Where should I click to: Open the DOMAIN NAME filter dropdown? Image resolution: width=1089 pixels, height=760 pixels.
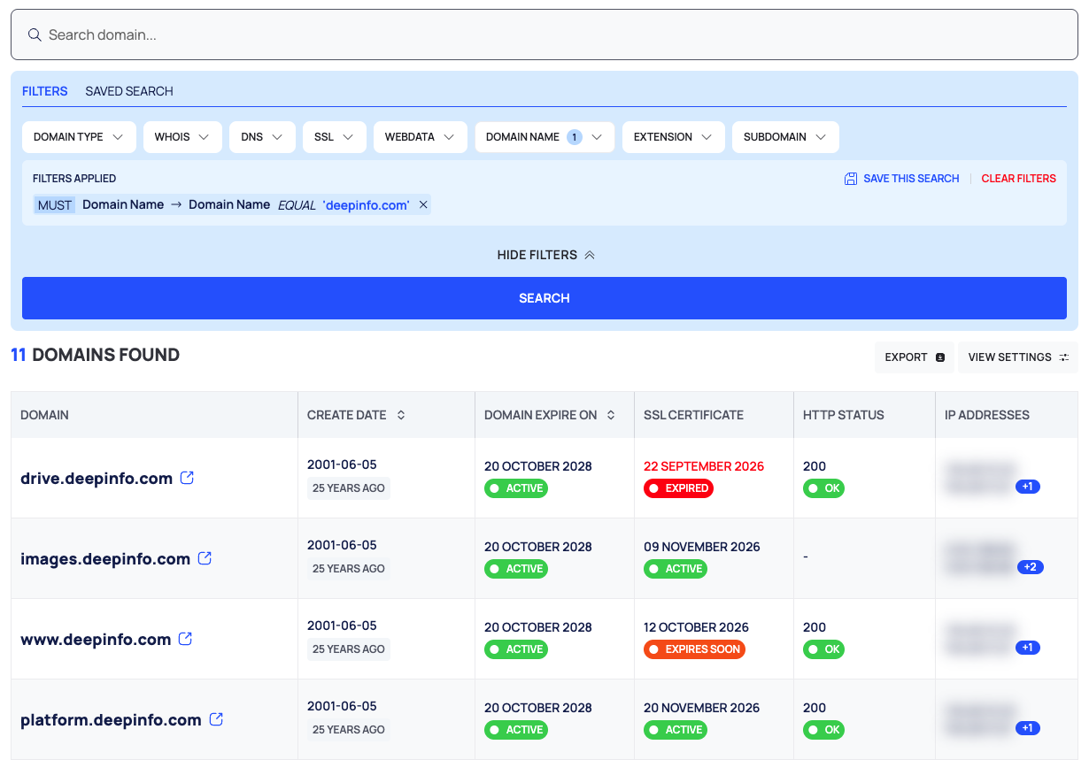point(544,137)
